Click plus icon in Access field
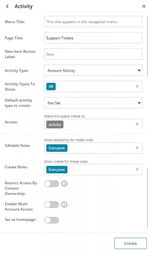148x253 pixels. 137,124
